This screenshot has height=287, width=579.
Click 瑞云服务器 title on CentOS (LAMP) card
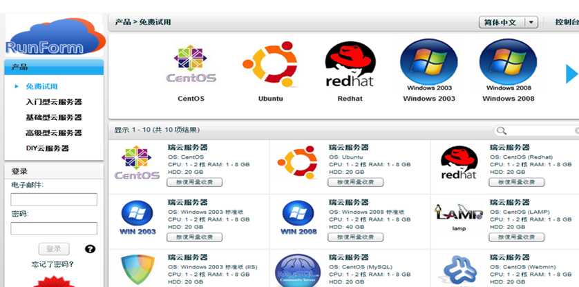click(x=510, y=203)
